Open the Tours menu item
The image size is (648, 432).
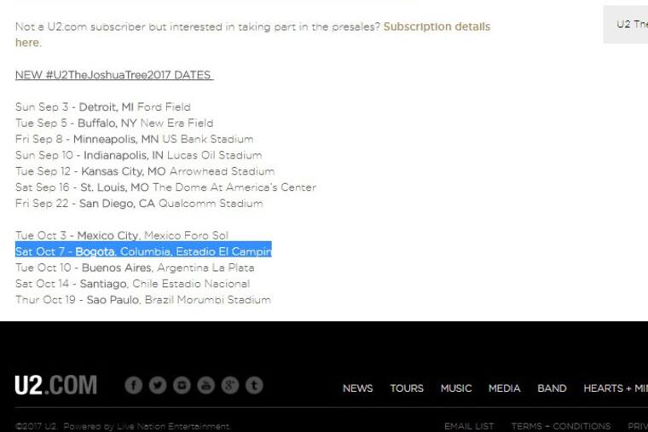coord(407,389)
